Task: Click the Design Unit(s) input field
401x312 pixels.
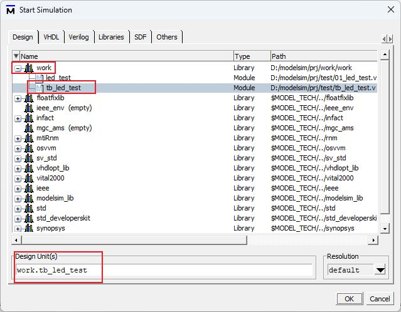Action: pos(164,270)
